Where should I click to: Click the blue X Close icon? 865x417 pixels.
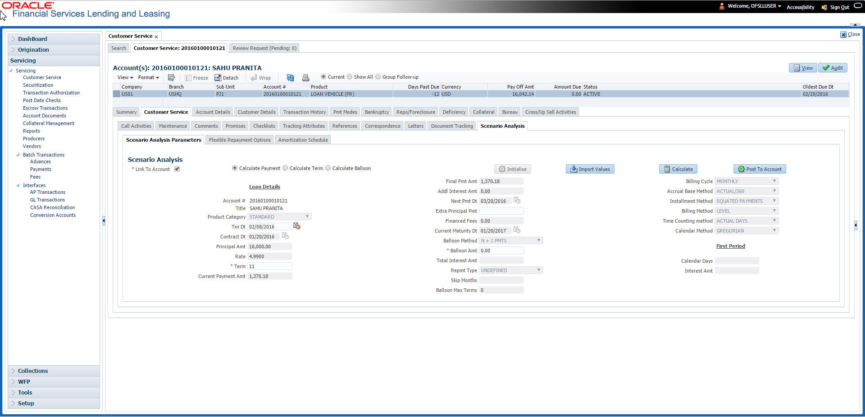(843, 35)
